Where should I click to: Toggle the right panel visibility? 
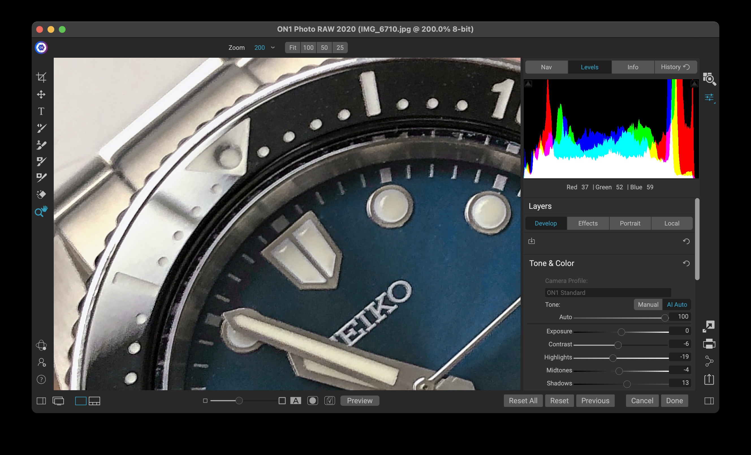click(709, 401)
